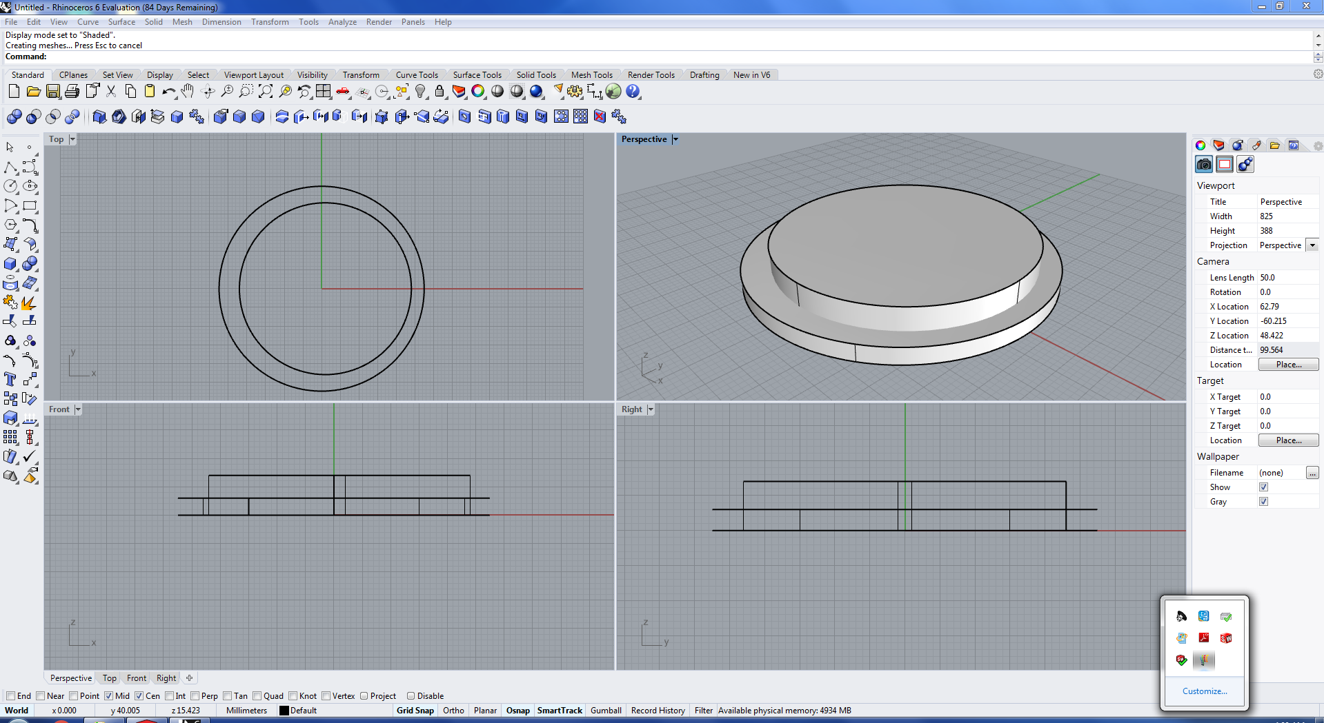
Task: Click the Lens Length value field
Action: point(1287,278)
